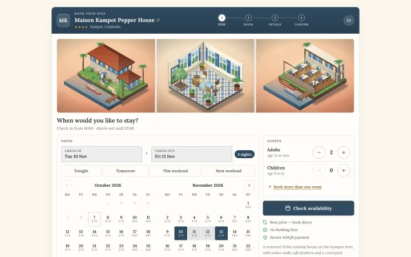
Task: Choose the This weekend quick option
Action: click(x=175, y=171)
